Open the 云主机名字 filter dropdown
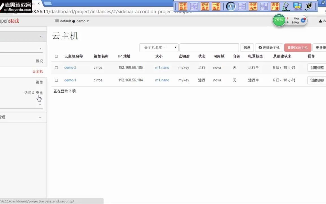This screenshot has width=326, height=204. (x=158, y=47)
